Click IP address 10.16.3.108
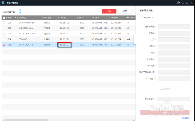 (x=65, y=23)
